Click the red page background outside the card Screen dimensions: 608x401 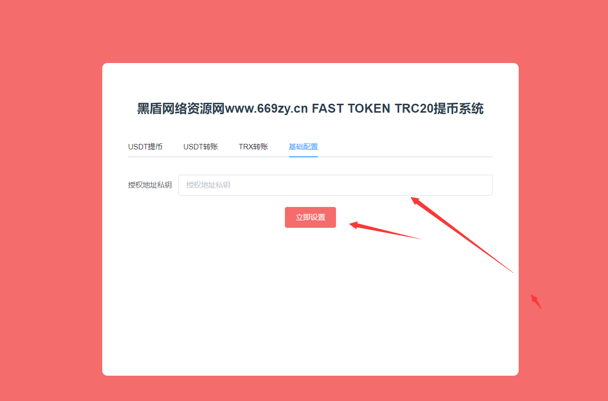coord(50,199)
